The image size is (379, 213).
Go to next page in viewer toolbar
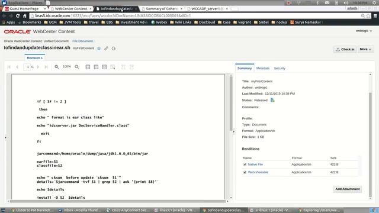38,67
